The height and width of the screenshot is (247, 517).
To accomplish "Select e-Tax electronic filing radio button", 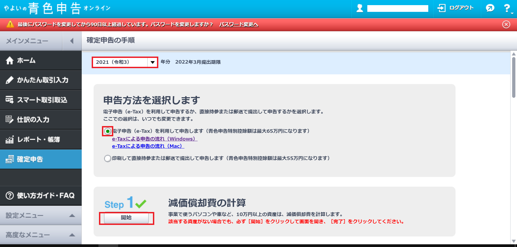I will (108, 131).
